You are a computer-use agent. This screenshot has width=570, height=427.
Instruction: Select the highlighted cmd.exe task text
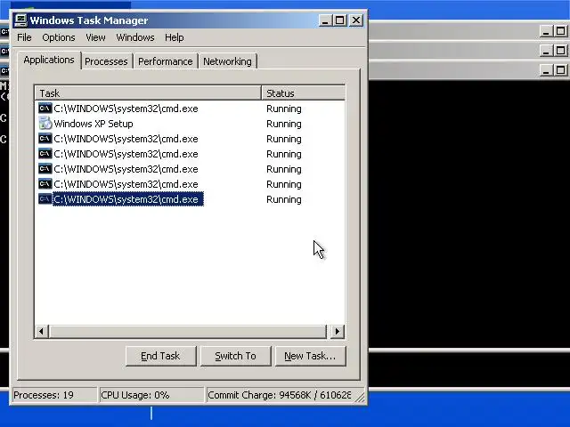pyautogui.click(x=127, y=199)
